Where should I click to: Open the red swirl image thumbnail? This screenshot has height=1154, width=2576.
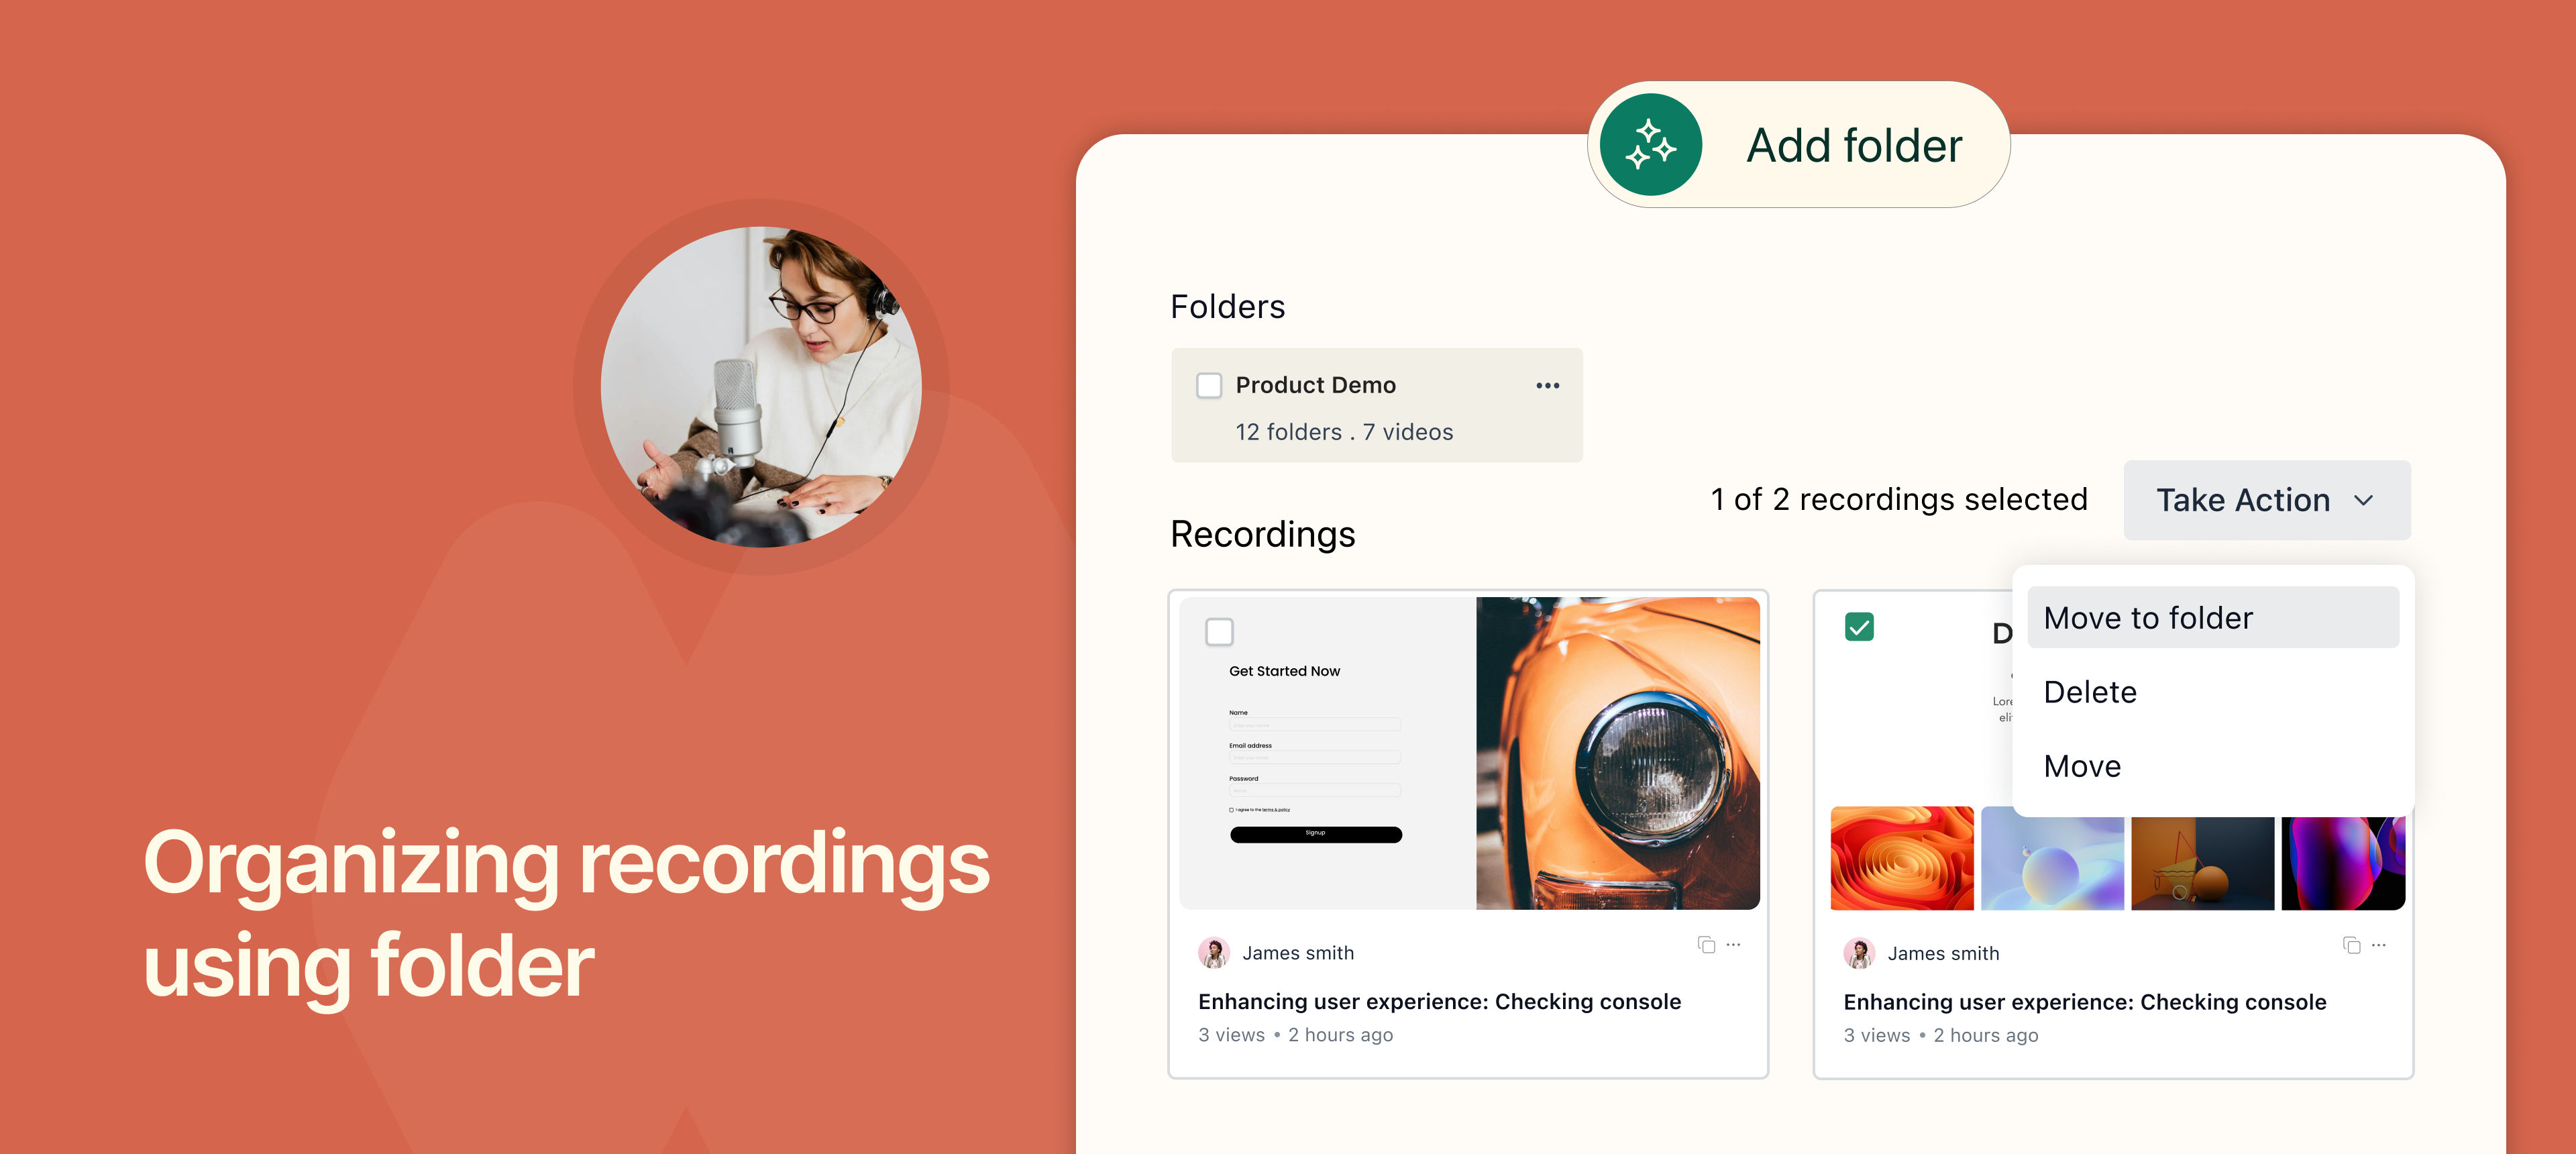point(1901,858)
